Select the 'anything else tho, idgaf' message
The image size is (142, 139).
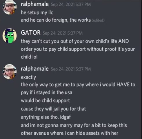pos(46,117)
